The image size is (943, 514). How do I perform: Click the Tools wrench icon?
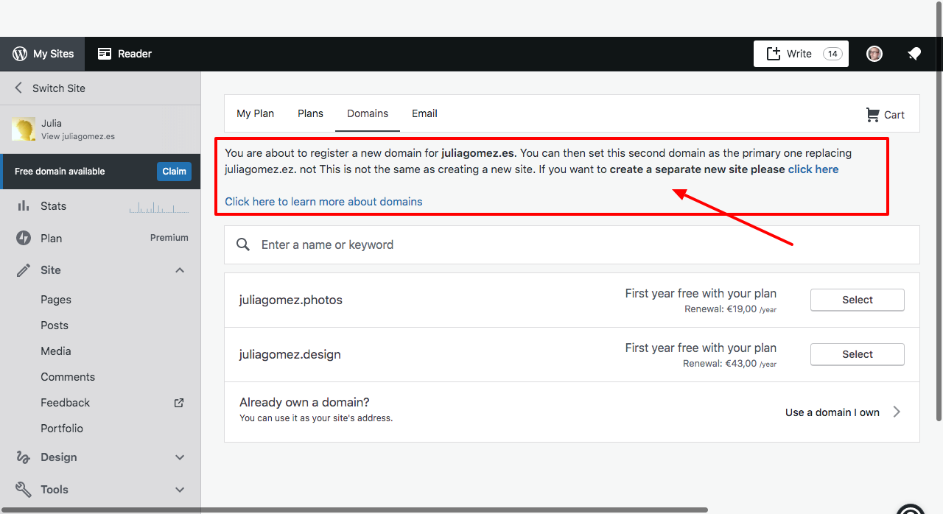coord(24,490)
